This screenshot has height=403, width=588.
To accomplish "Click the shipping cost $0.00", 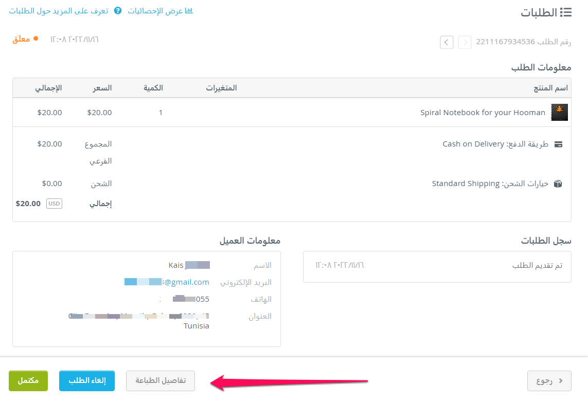I will 52,184.
